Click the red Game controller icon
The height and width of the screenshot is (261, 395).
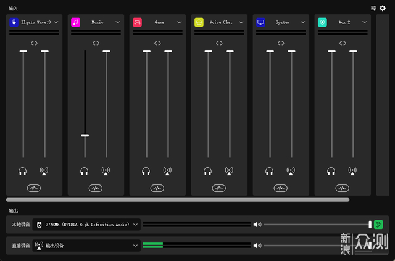[137, 22]
